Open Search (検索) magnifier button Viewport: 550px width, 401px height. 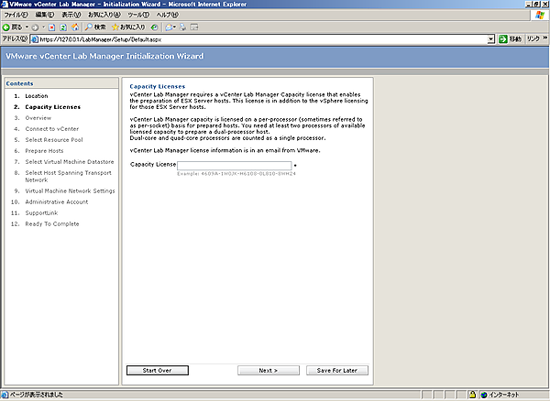pos(95,27)
